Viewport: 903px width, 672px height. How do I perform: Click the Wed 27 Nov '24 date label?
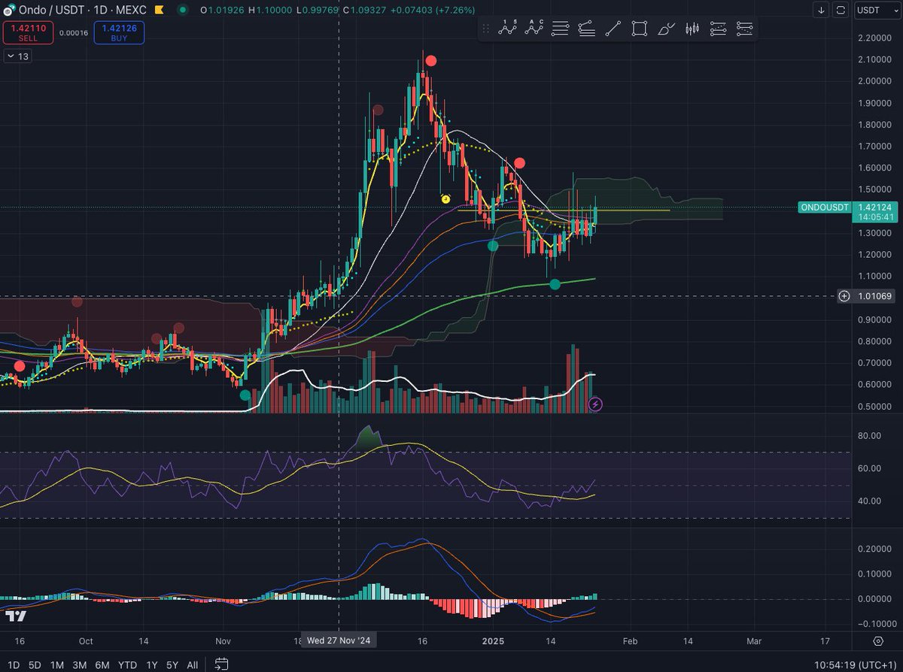click(x=339, y=641)
